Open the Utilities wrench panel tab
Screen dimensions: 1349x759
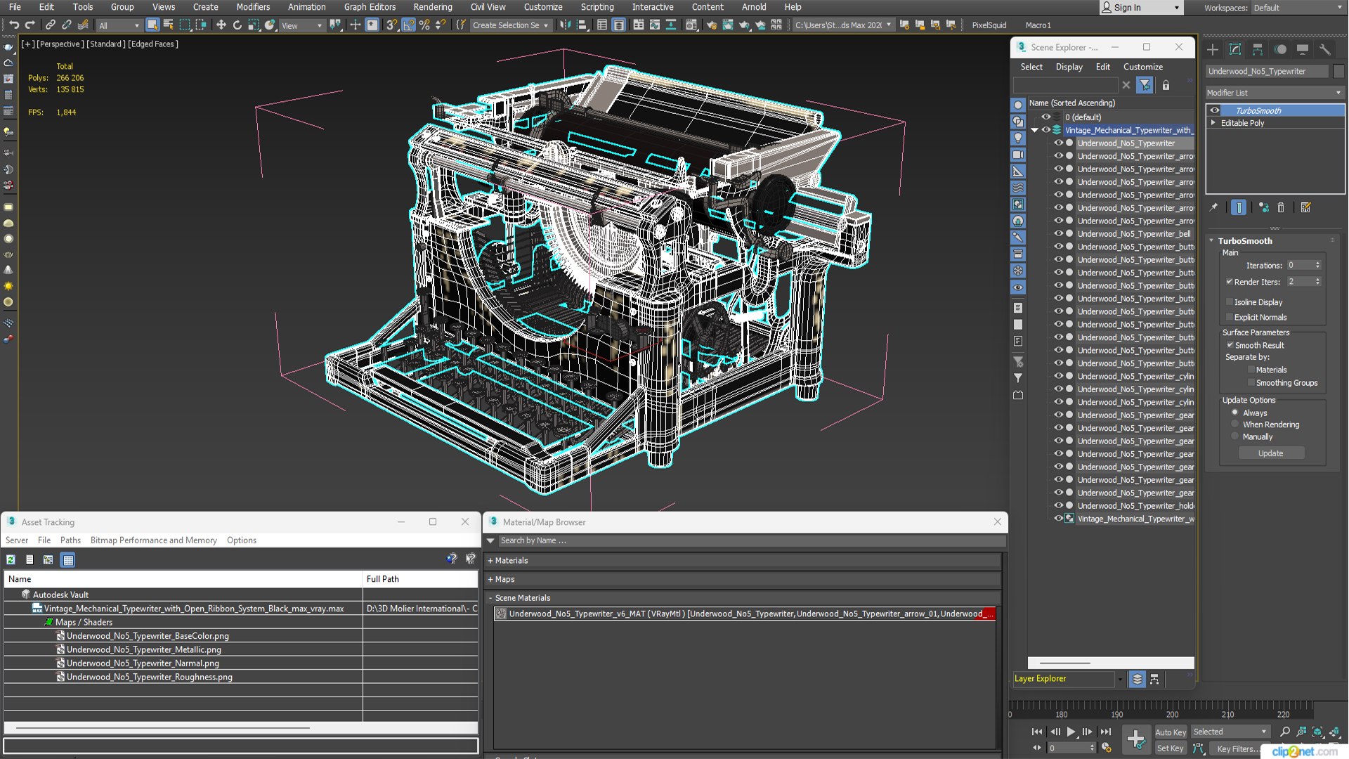(x=1325, y=49)
